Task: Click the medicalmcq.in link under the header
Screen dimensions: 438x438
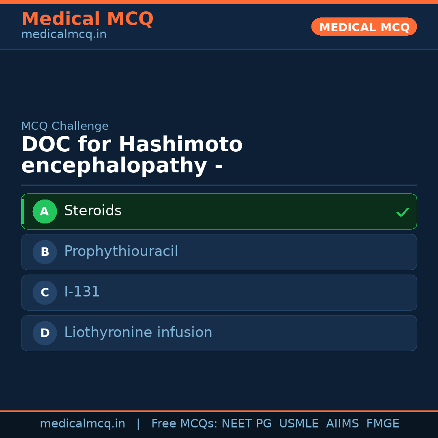Action: coord(64,34)
